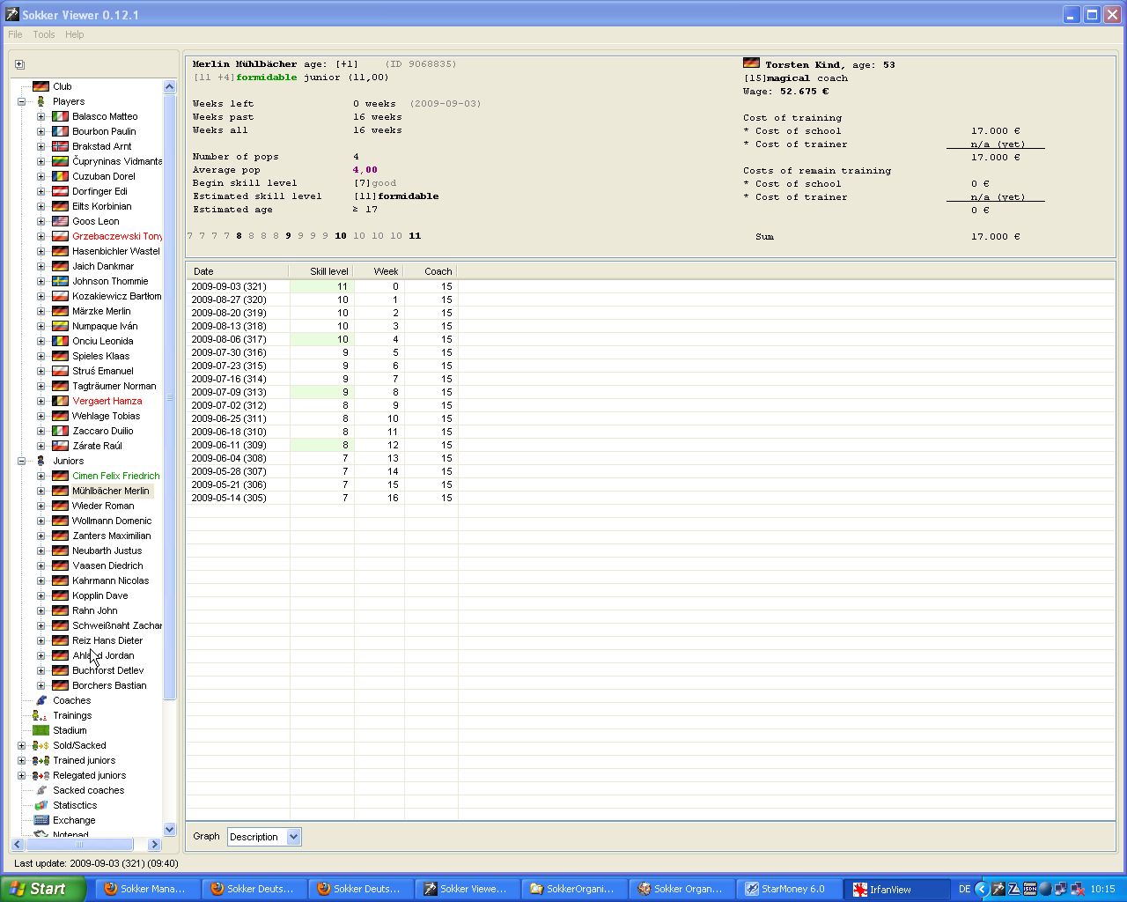Click the Coaches icon in sidebar
Screen dimensions: 1127x902
pos(41,700)
